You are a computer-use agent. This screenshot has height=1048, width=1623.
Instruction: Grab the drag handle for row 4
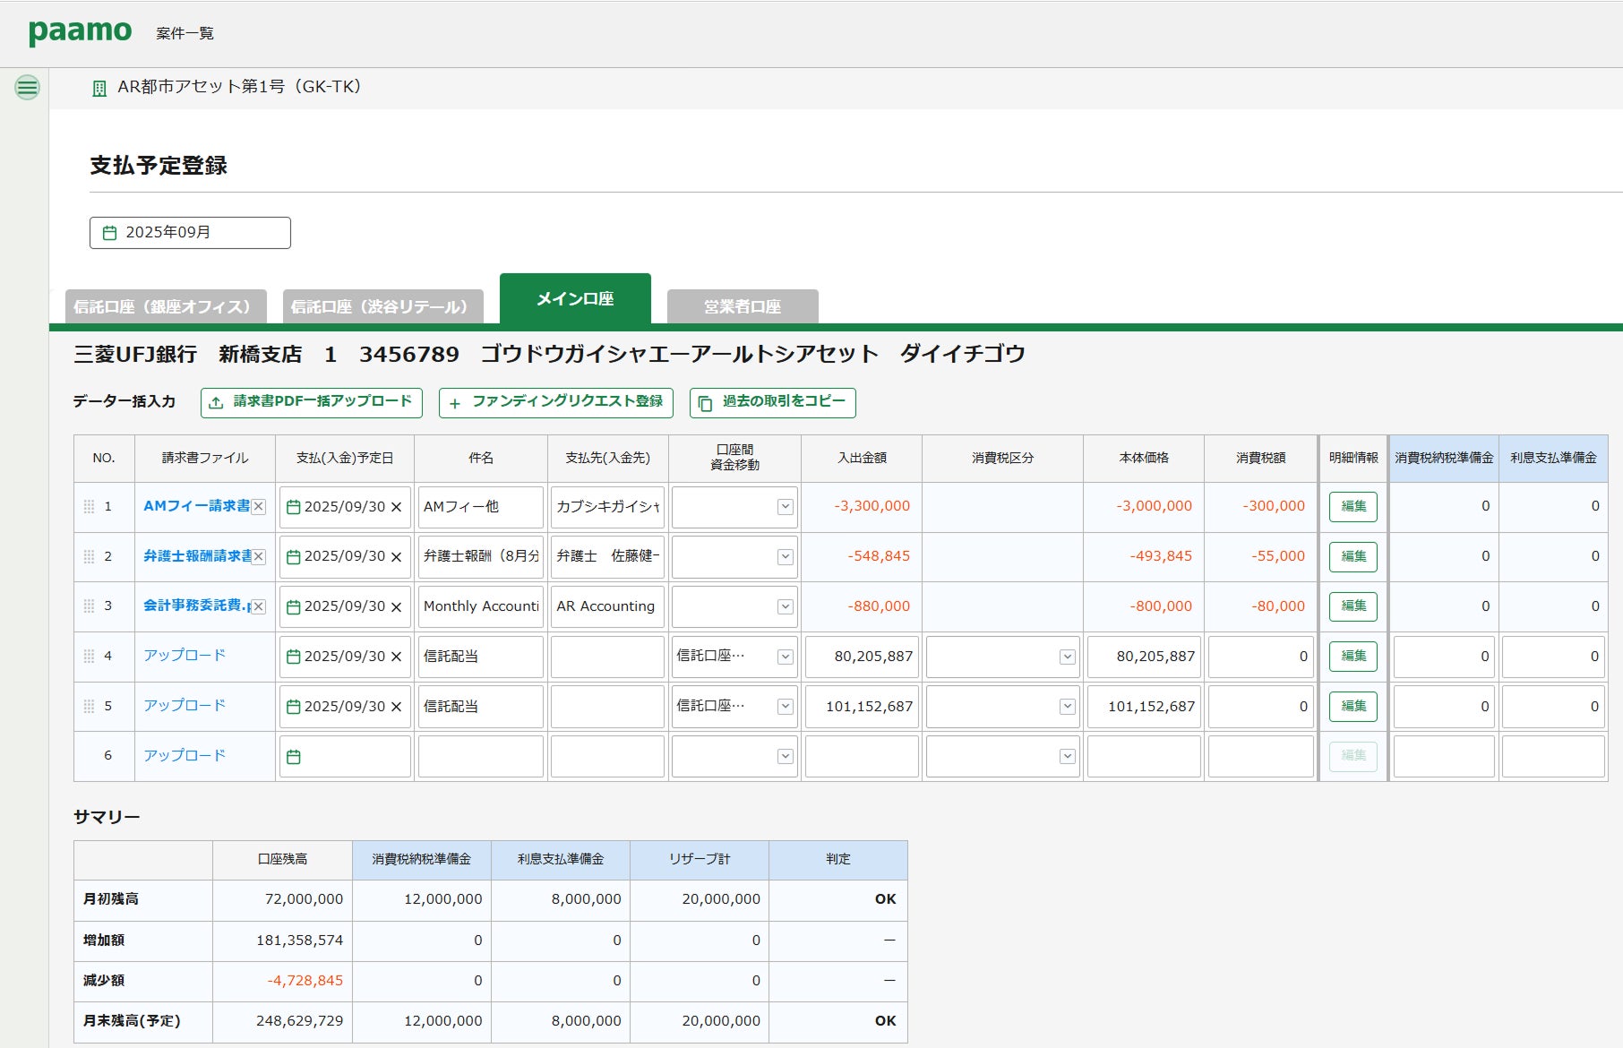pyautogui.click(x=89, y=657)
